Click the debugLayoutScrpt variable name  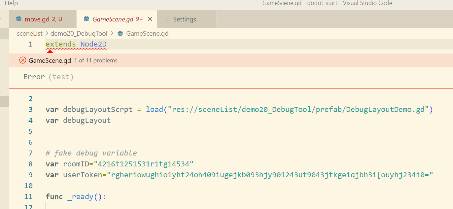tap(98, 110)
